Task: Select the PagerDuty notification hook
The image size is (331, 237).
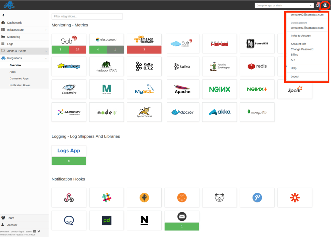Action: tap(106, 221)
